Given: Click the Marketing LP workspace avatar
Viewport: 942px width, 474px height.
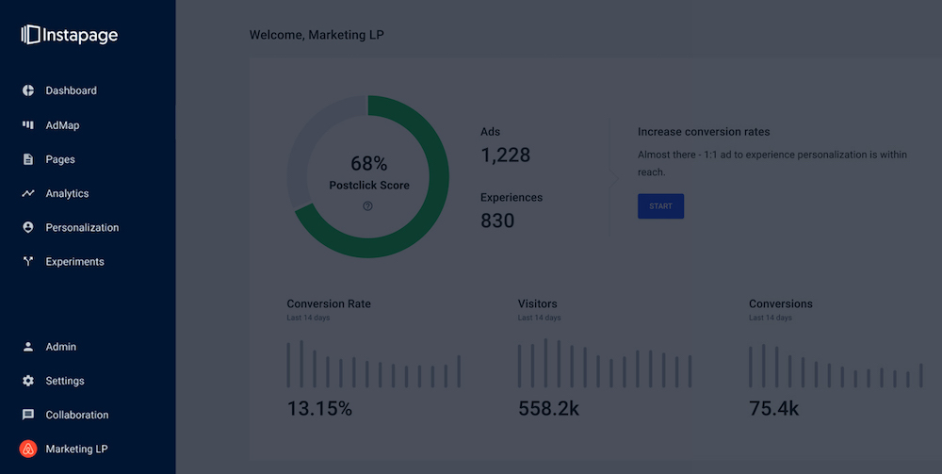Looking at the screenshot, I should 28,449.
